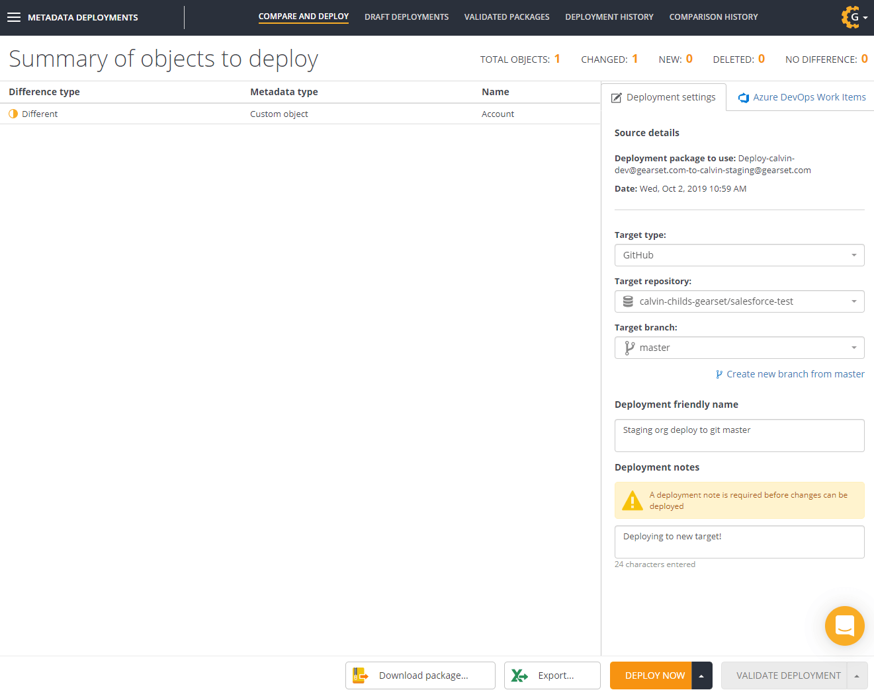The image size is (874, 692).
Task: Click the repository database icon beside calvin-childs-gearset/salesforce-test
Action: tap(627, 301)
